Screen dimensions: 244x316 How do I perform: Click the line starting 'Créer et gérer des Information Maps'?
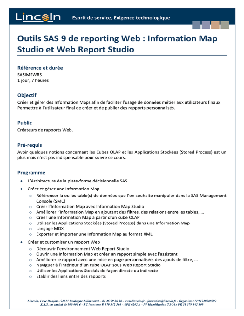click(x=119, y=102)
